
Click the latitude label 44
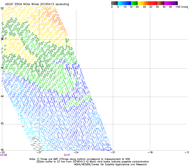pos(2,96)
